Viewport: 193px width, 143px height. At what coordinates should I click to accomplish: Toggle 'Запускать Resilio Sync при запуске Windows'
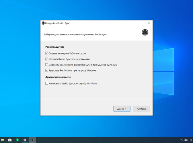(x=47, y=70)
